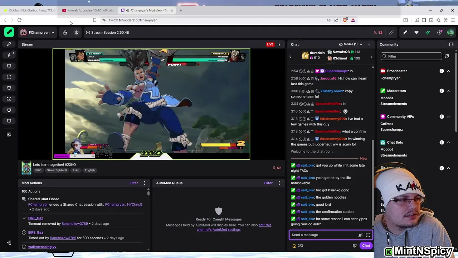Open the webcam-style sidebar icon
Image resolution: width=458 pixels, height=258 pixels.
tap(9, 110)
